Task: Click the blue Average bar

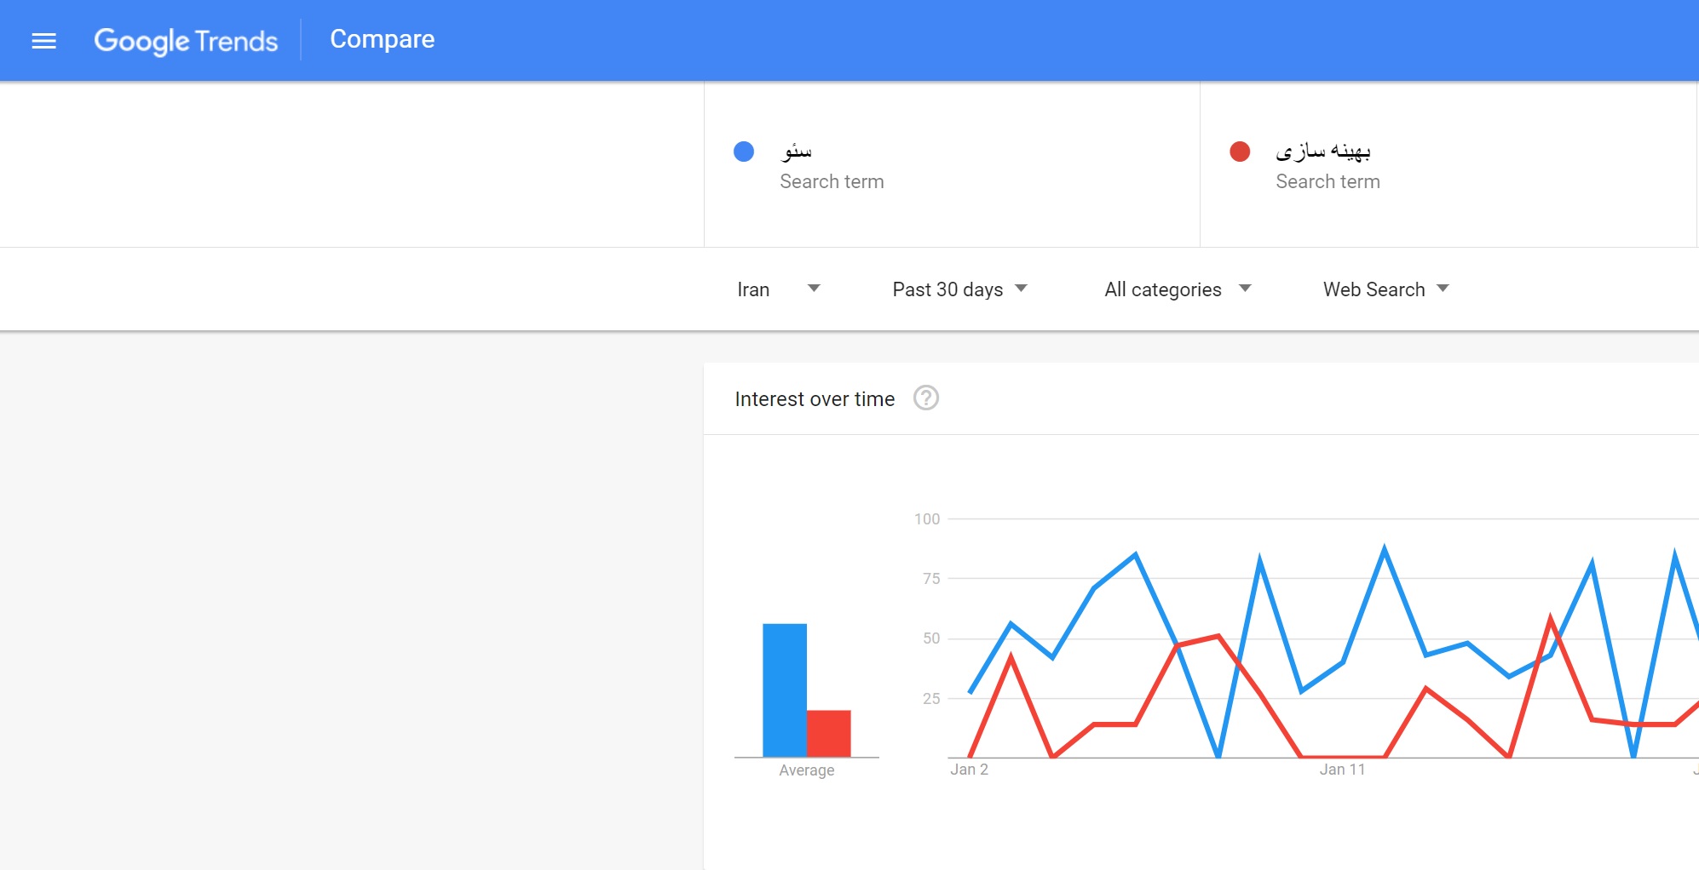Action: click(784, 690)
